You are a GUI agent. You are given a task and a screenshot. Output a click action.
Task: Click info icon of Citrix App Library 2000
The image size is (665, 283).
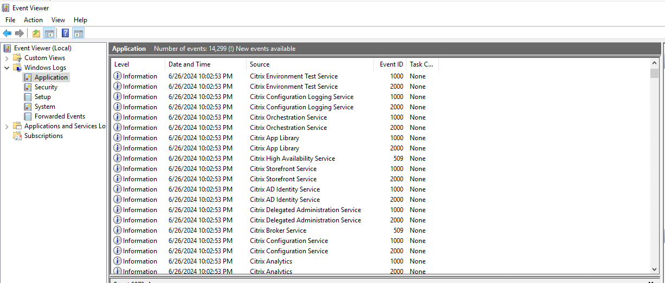coord(118,148)
